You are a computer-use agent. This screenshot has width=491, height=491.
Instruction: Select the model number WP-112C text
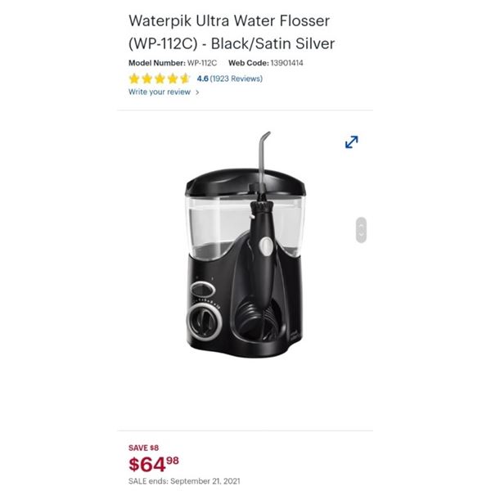202,63
